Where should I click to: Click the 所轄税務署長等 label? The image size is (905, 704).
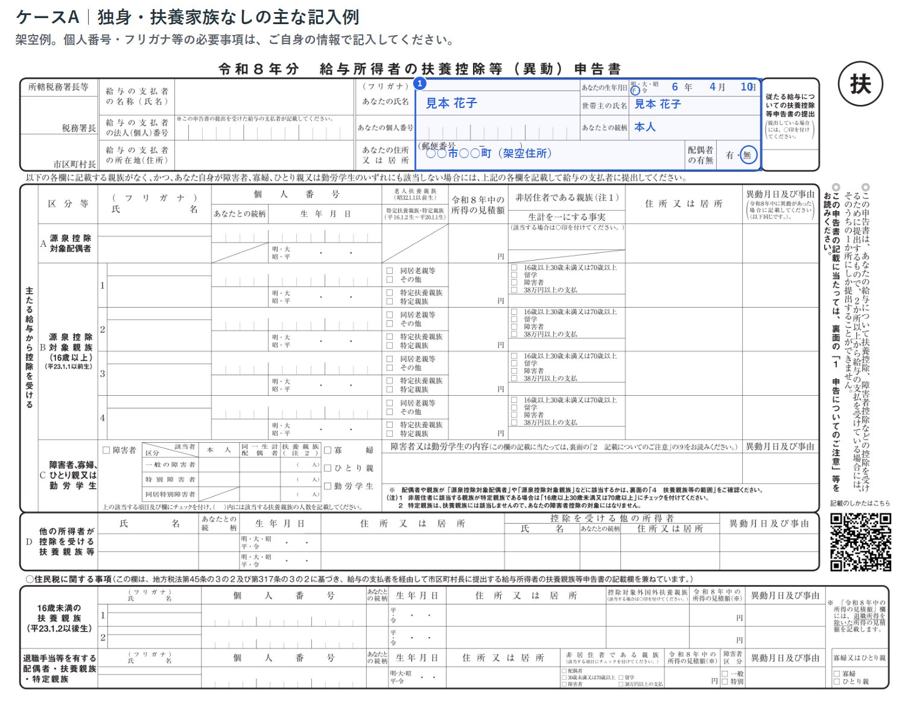pyautogui.click(x=59, y=87)
